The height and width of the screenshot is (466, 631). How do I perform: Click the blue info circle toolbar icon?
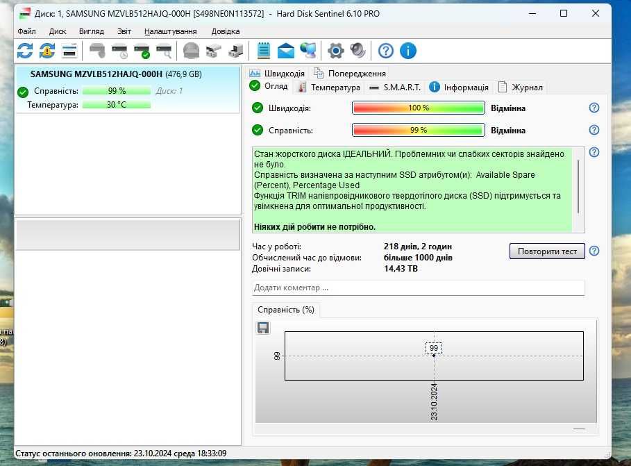408,51
